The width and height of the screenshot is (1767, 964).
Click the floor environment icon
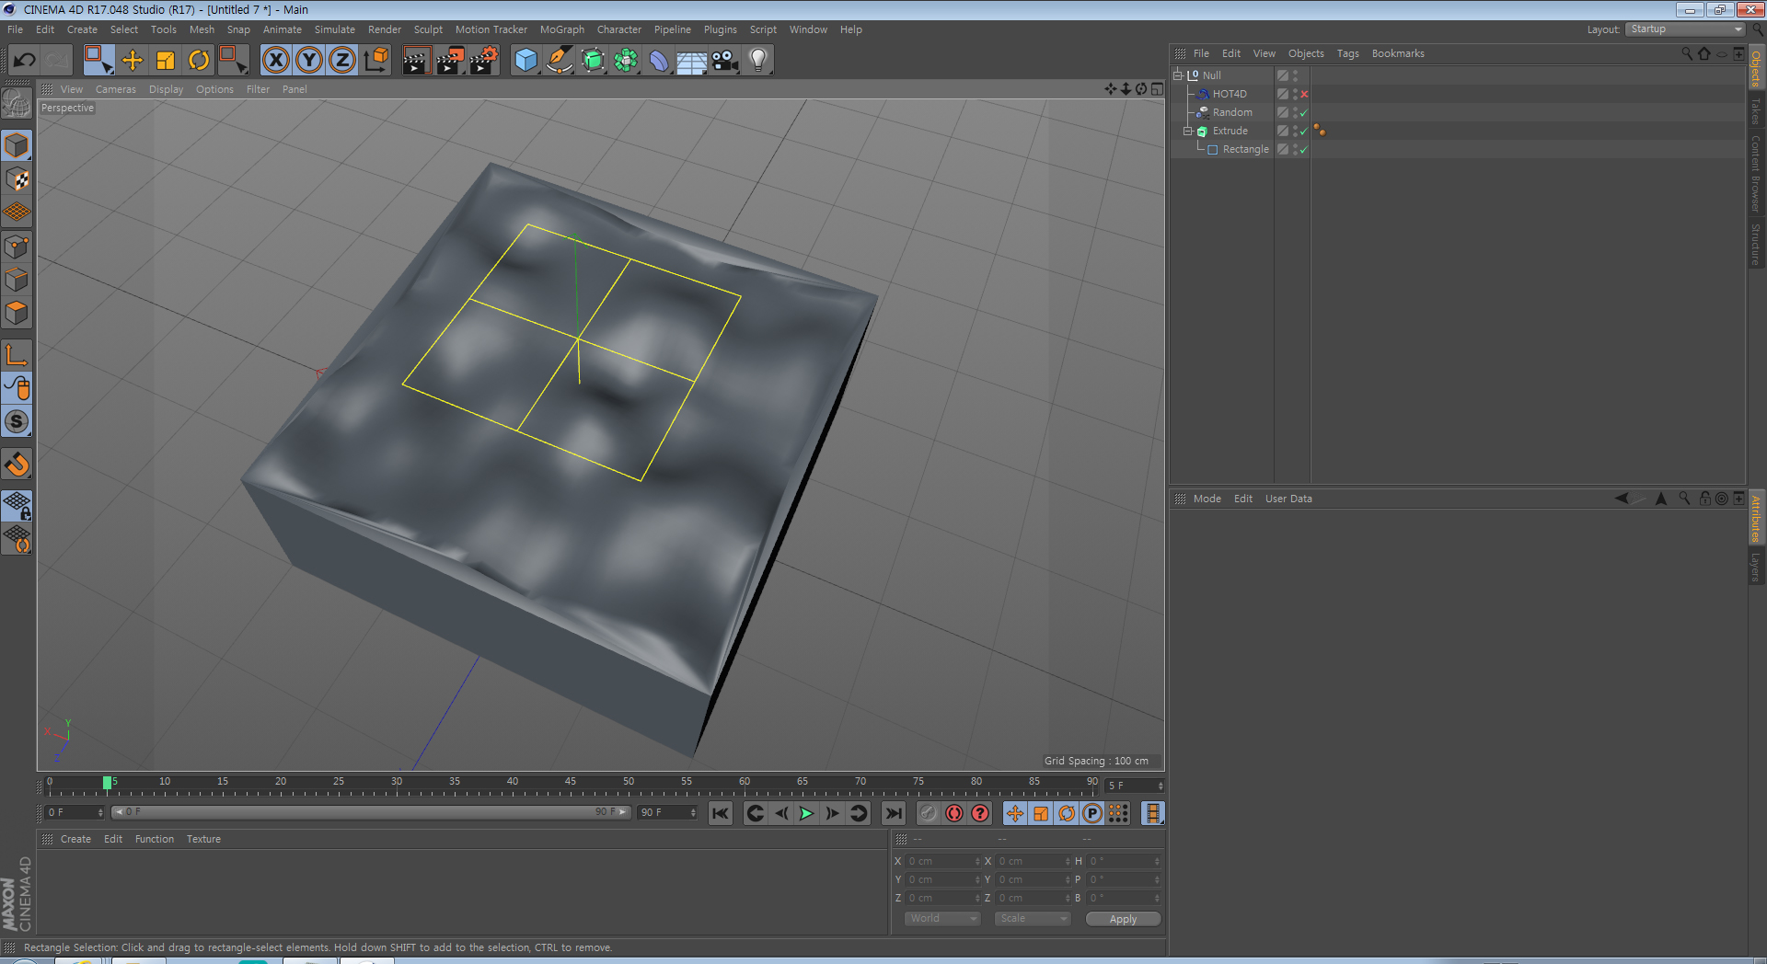coord(691,61)
